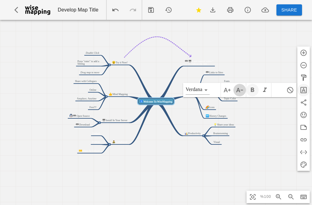Open the topic style paint-roller tool
Viewport: 312px width, 205px height.
tap(304, 78)
